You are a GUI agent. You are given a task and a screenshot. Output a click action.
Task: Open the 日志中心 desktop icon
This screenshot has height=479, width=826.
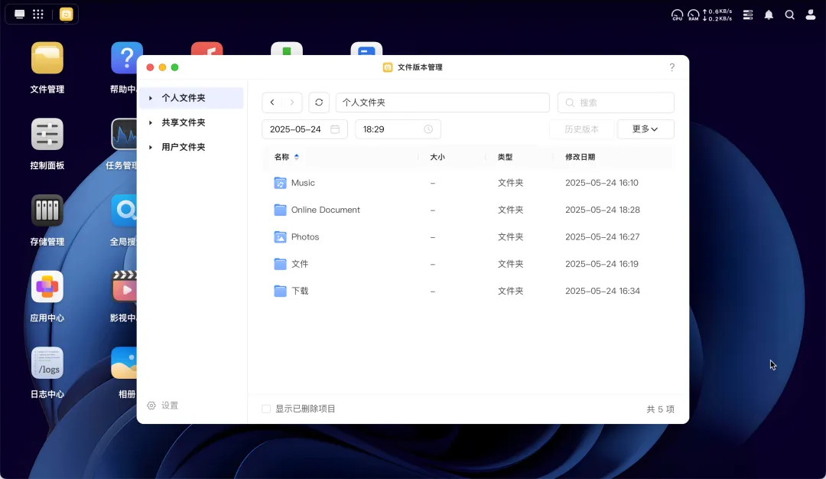pos(47,363)
